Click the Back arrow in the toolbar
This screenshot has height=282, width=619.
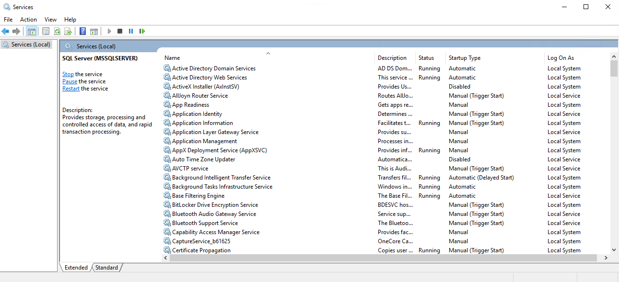tap(5, 31)
